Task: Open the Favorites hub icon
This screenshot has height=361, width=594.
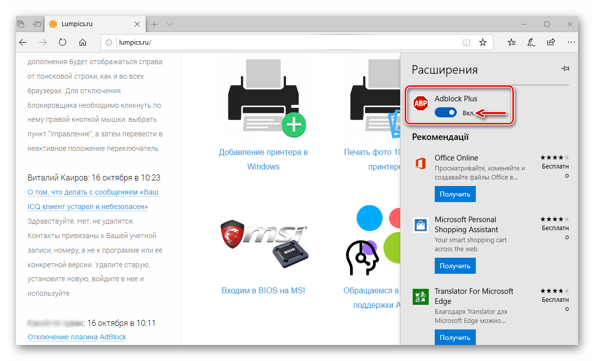Action: tap(511, 43)
